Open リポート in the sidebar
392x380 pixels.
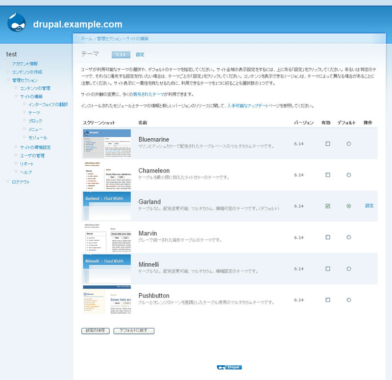(27, 164)
